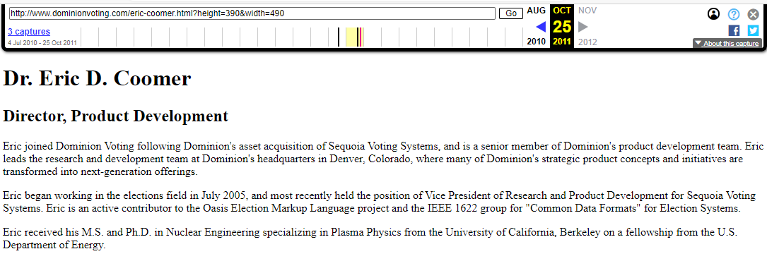Click the blue previous capture arrow

pyautogui.click(x=541, y=26)
